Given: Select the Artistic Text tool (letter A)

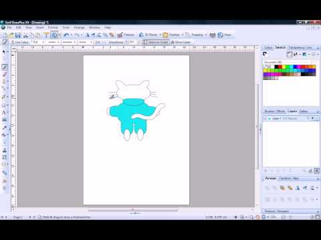Looking at the screenshot, I should [4, 113].
